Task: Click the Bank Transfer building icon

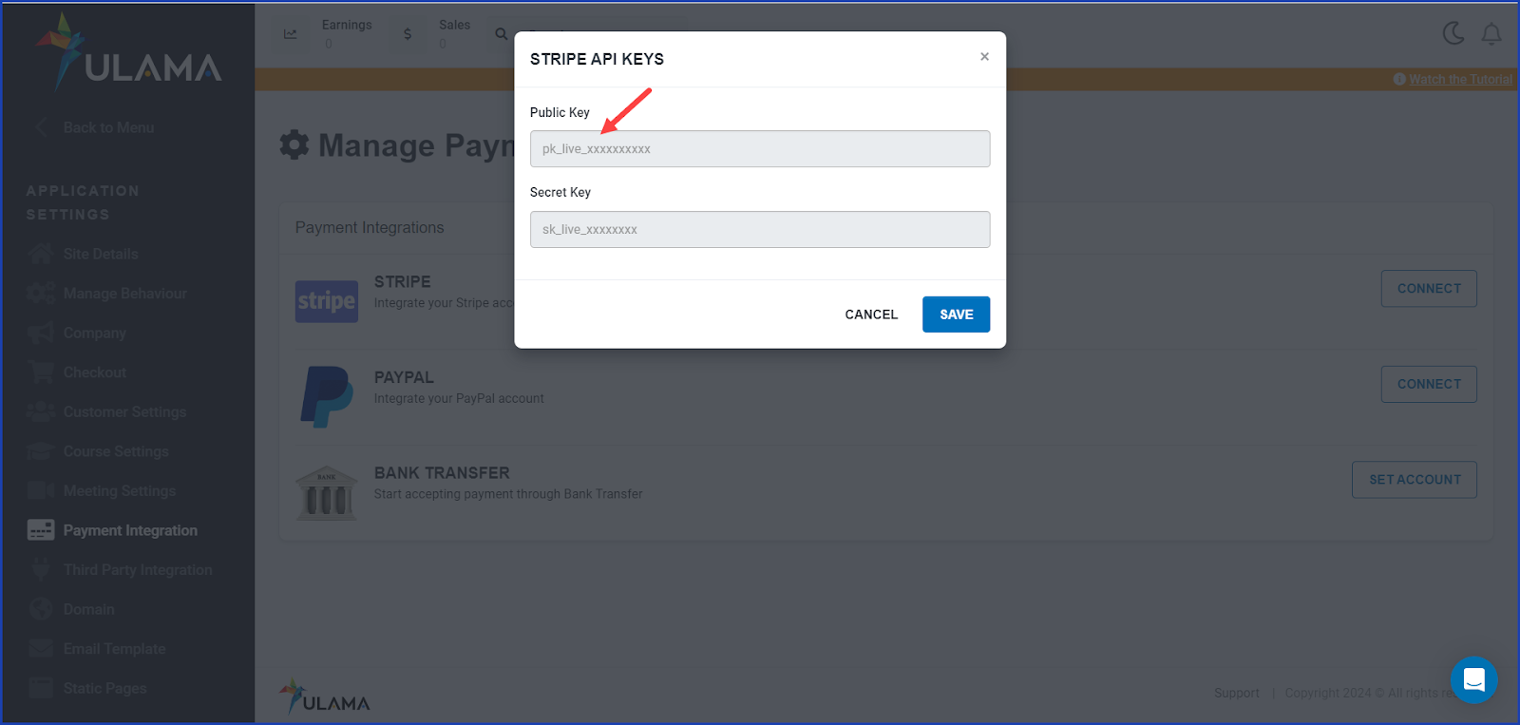Action: (x=327, y=493)
